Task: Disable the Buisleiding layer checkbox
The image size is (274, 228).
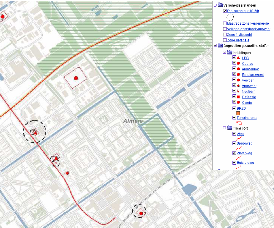Action: pos(234,162)
